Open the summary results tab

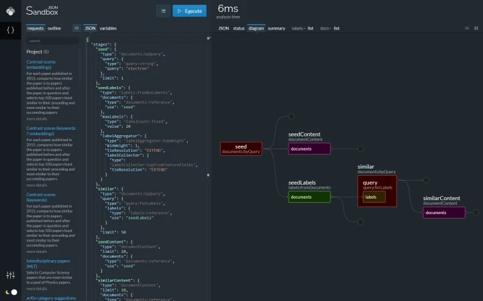pyautogui.click(x=276, y=28)
